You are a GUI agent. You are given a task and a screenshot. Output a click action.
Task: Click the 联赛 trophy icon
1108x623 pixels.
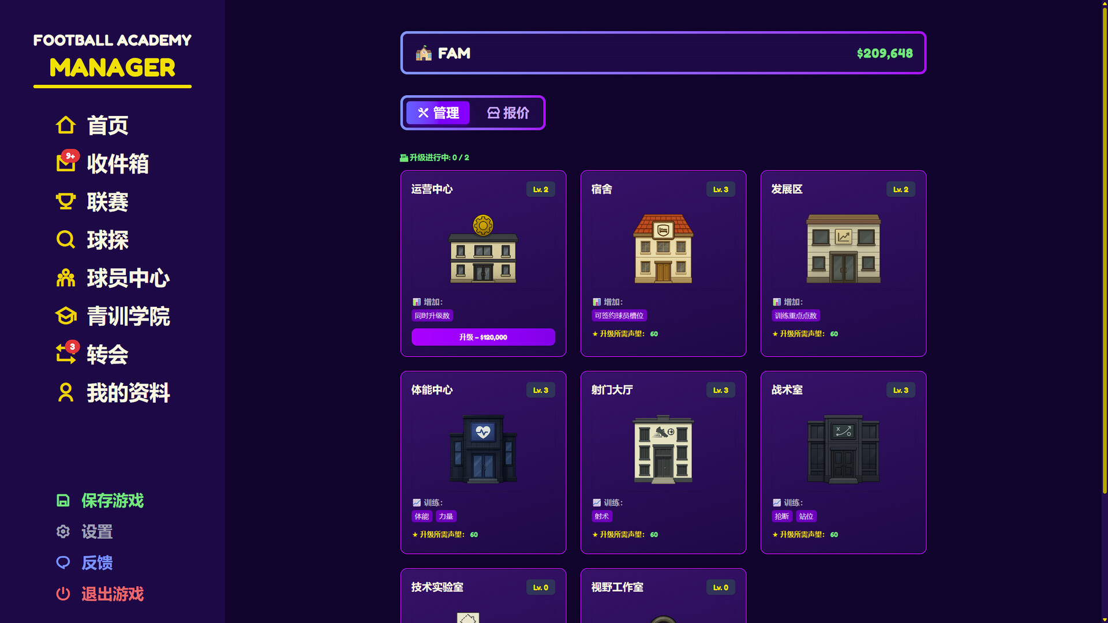tap(66, 201)
